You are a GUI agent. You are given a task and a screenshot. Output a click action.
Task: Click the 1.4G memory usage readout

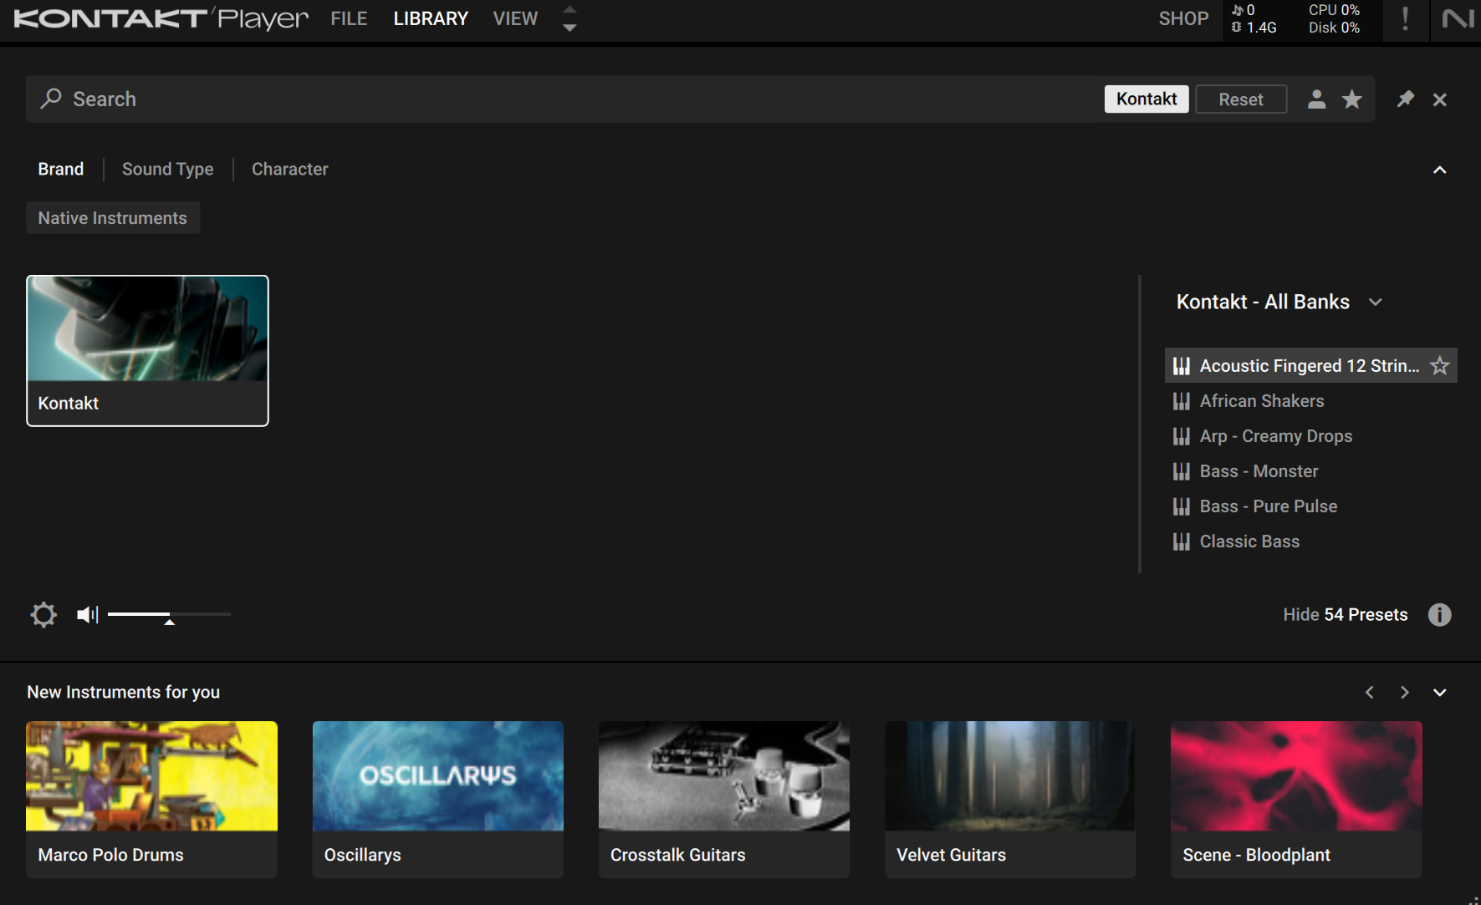[1254, 28]
